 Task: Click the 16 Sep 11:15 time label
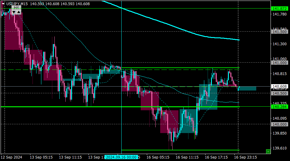pyautogui.click(x=187, y=157)
